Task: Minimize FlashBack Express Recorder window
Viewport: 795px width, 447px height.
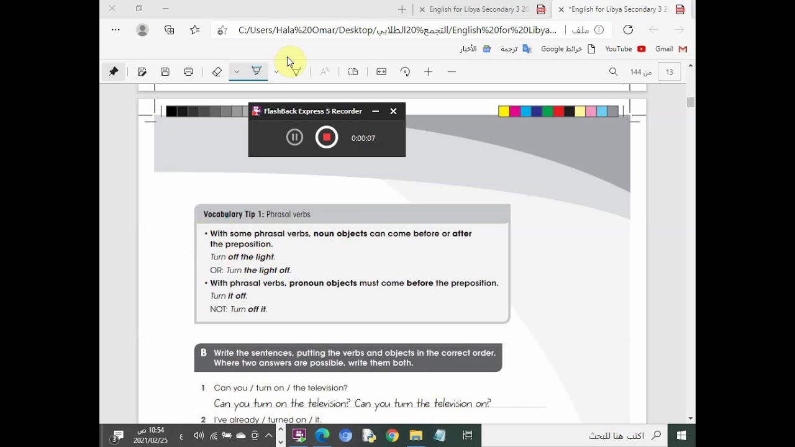Action: coord(375,111)
